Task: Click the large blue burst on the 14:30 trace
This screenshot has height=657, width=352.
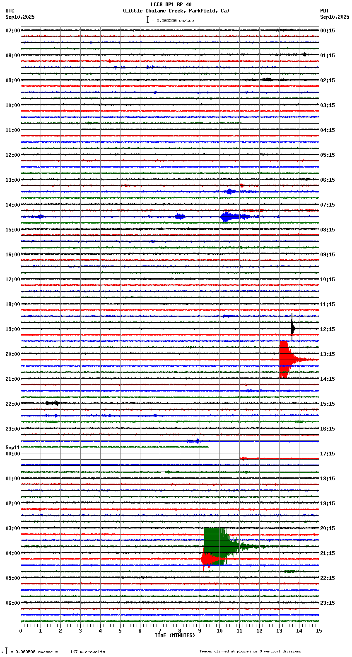Action: coord(234,217)
